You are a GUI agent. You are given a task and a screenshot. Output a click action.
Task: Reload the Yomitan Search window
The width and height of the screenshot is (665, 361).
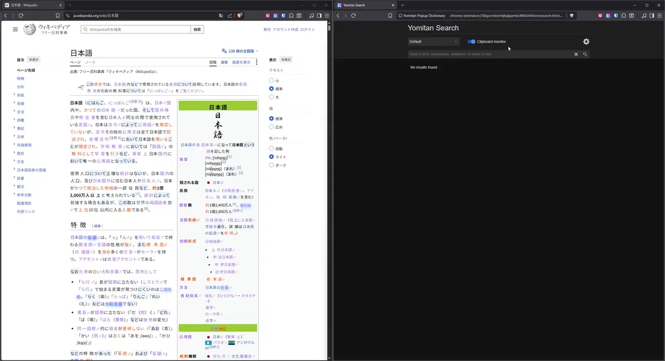pos(354,16)
